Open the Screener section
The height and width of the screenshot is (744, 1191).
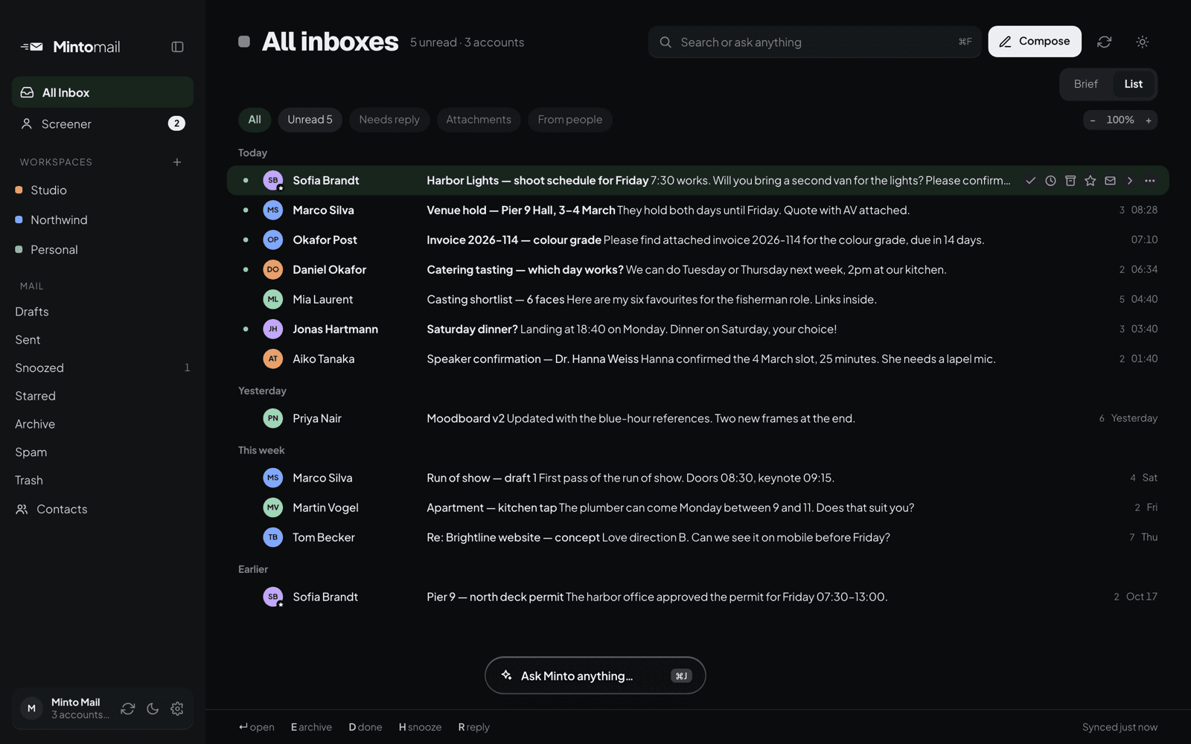tap(102, 124)
